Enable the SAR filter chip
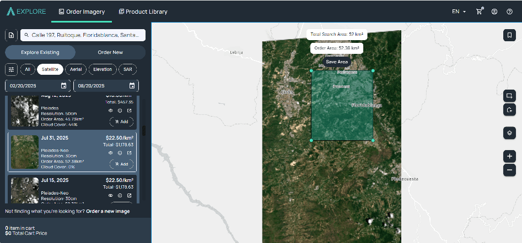 127,69
